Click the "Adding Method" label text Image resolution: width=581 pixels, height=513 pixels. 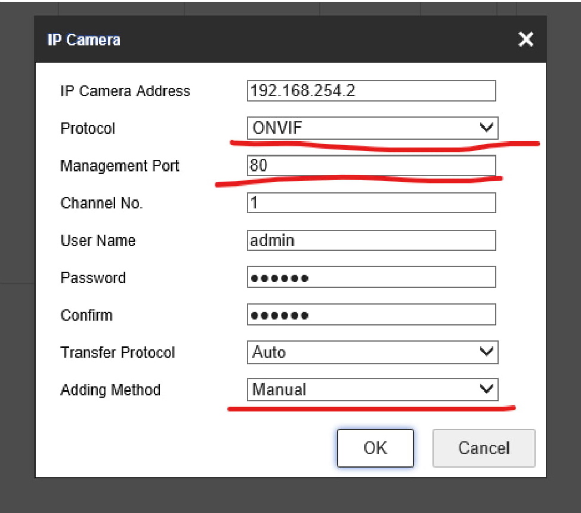coord(110,390)
